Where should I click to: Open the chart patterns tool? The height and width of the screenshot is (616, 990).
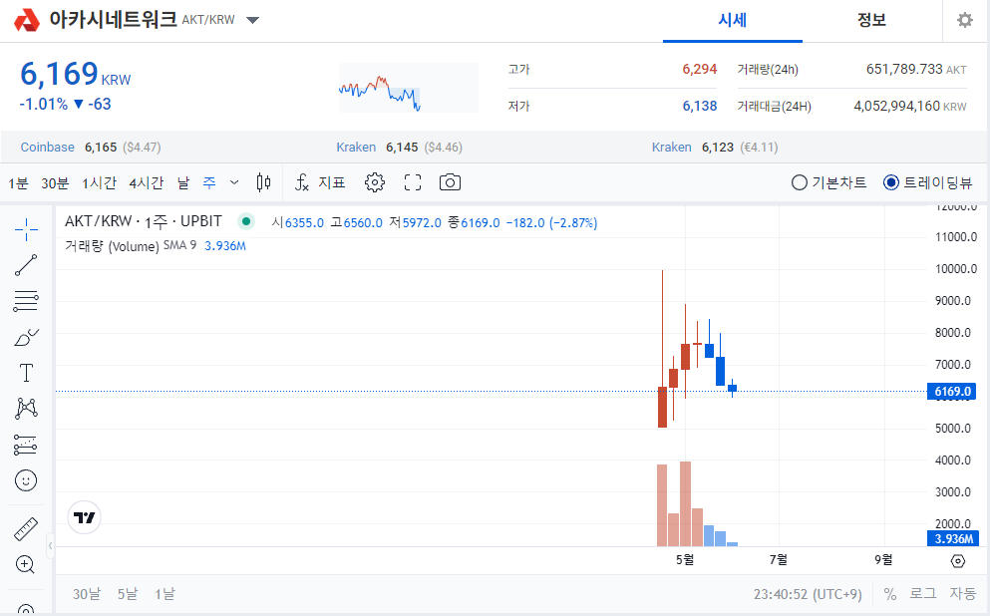tap(26, 409)
